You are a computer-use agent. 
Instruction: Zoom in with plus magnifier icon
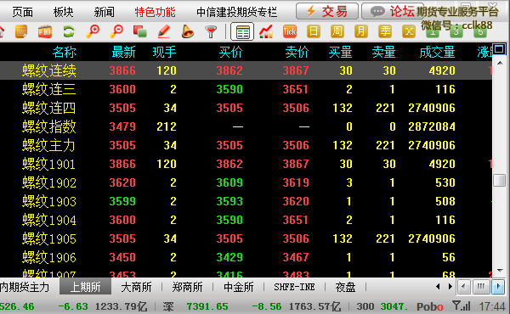93,31
